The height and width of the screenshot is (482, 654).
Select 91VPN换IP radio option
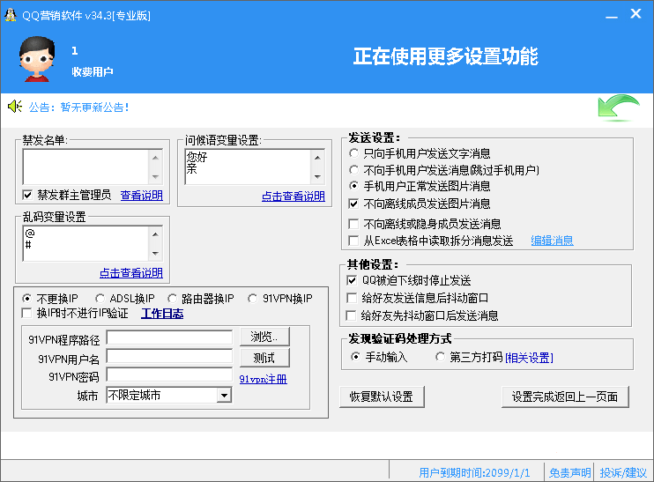coord(252,299)
